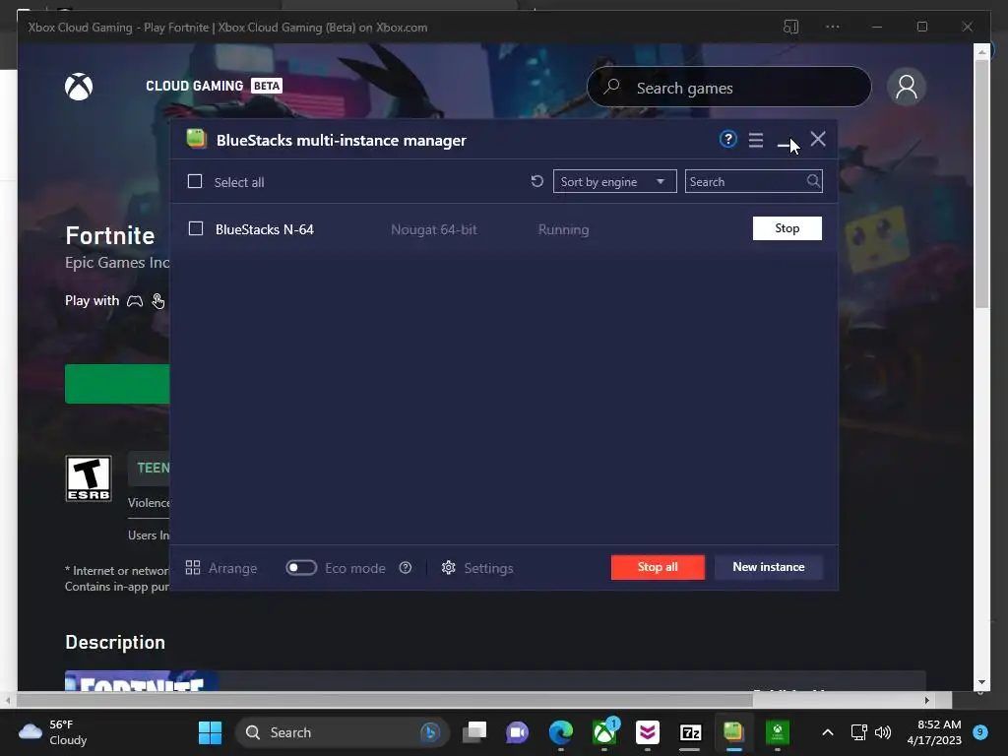Click the BlueStacks logo in title bar
Image resolution: width=1008 pixels, height=756 pixels.
196,139
